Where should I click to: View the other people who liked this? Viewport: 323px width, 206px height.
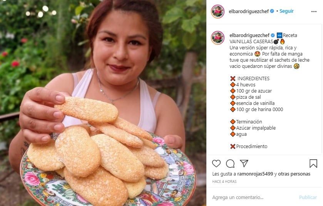point(289,174)
